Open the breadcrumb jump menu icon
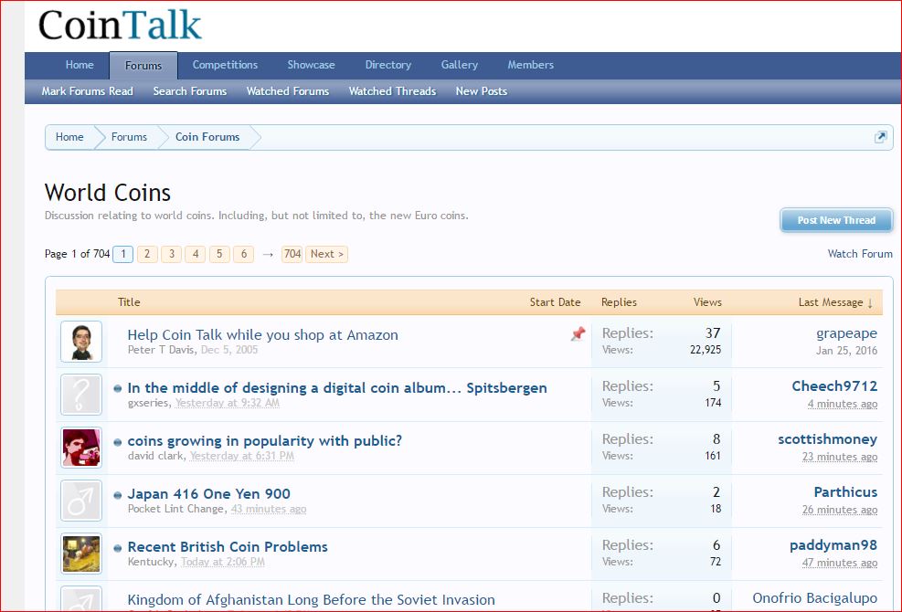Screen dimensions: 902x612 click(x=880, y=137)
